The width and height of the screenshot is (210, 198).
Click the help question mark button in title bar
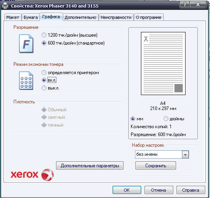(x=184, y=5)
